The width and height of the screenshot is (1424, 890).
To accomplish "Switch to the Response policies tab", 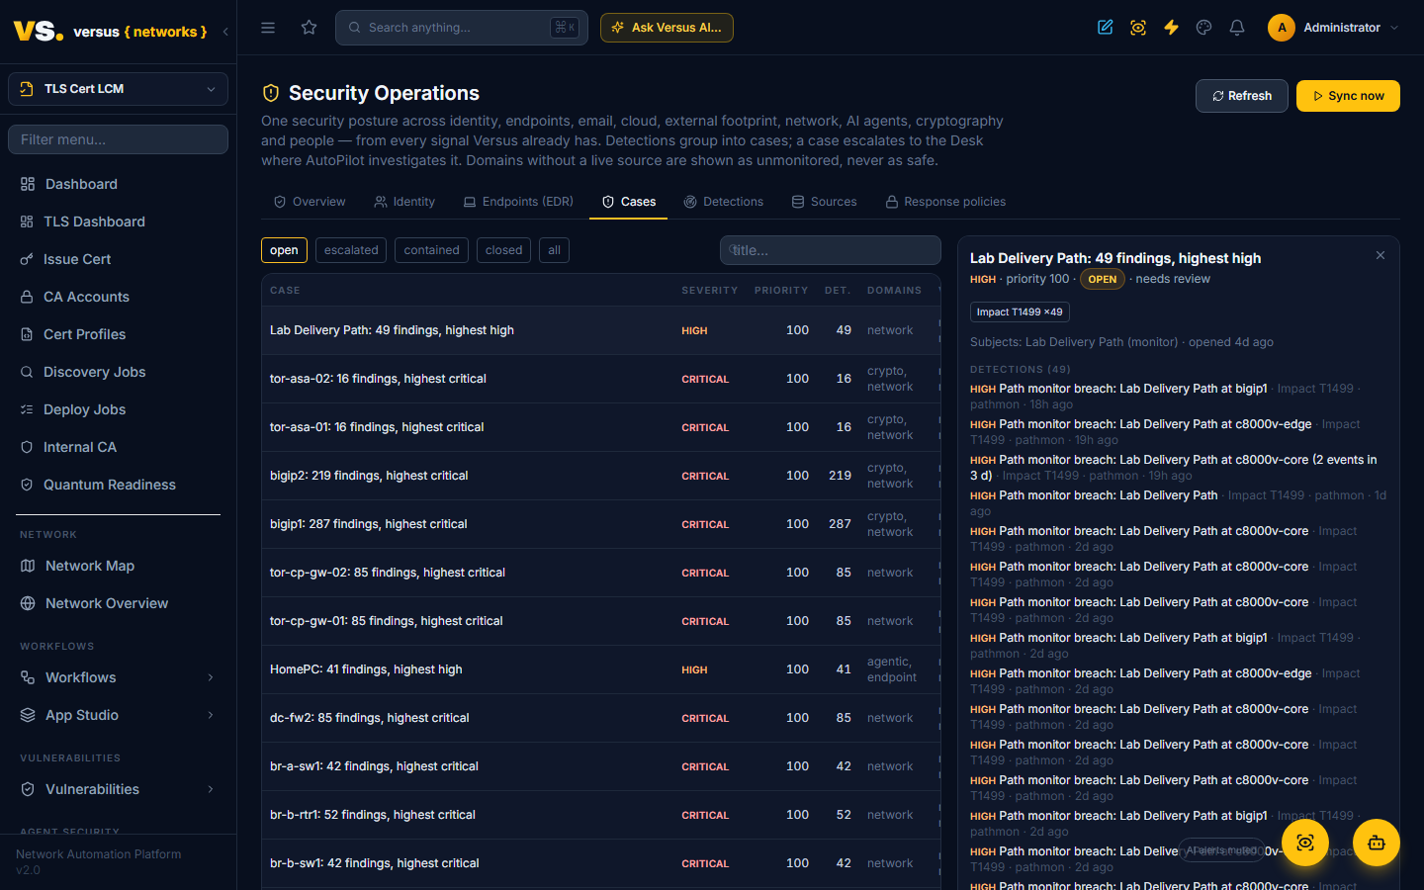I will click(x=945, y=202).
